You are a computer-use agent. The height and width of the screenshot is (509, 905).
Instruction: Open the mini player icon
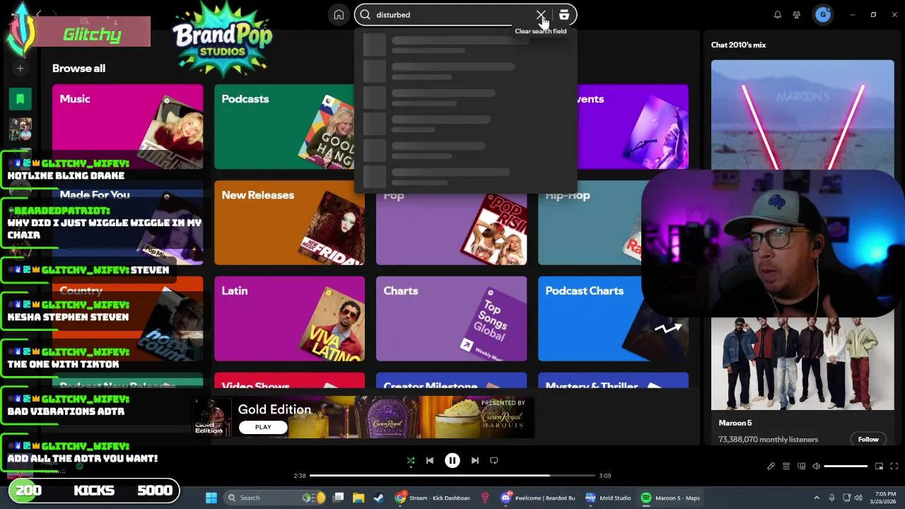click(x=880, y=467)
